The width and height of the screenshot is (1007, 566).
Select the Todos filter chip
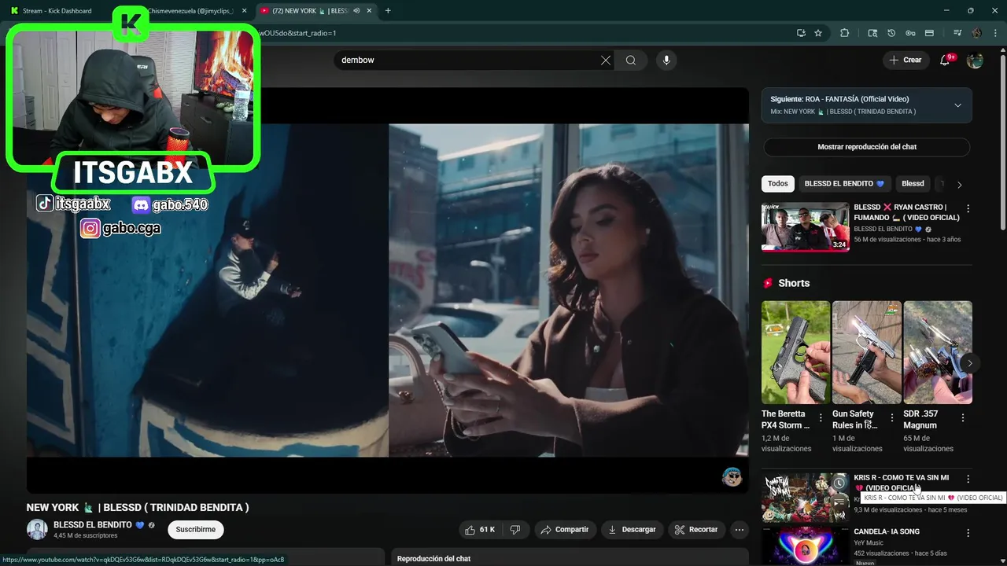tap(777, 184)
